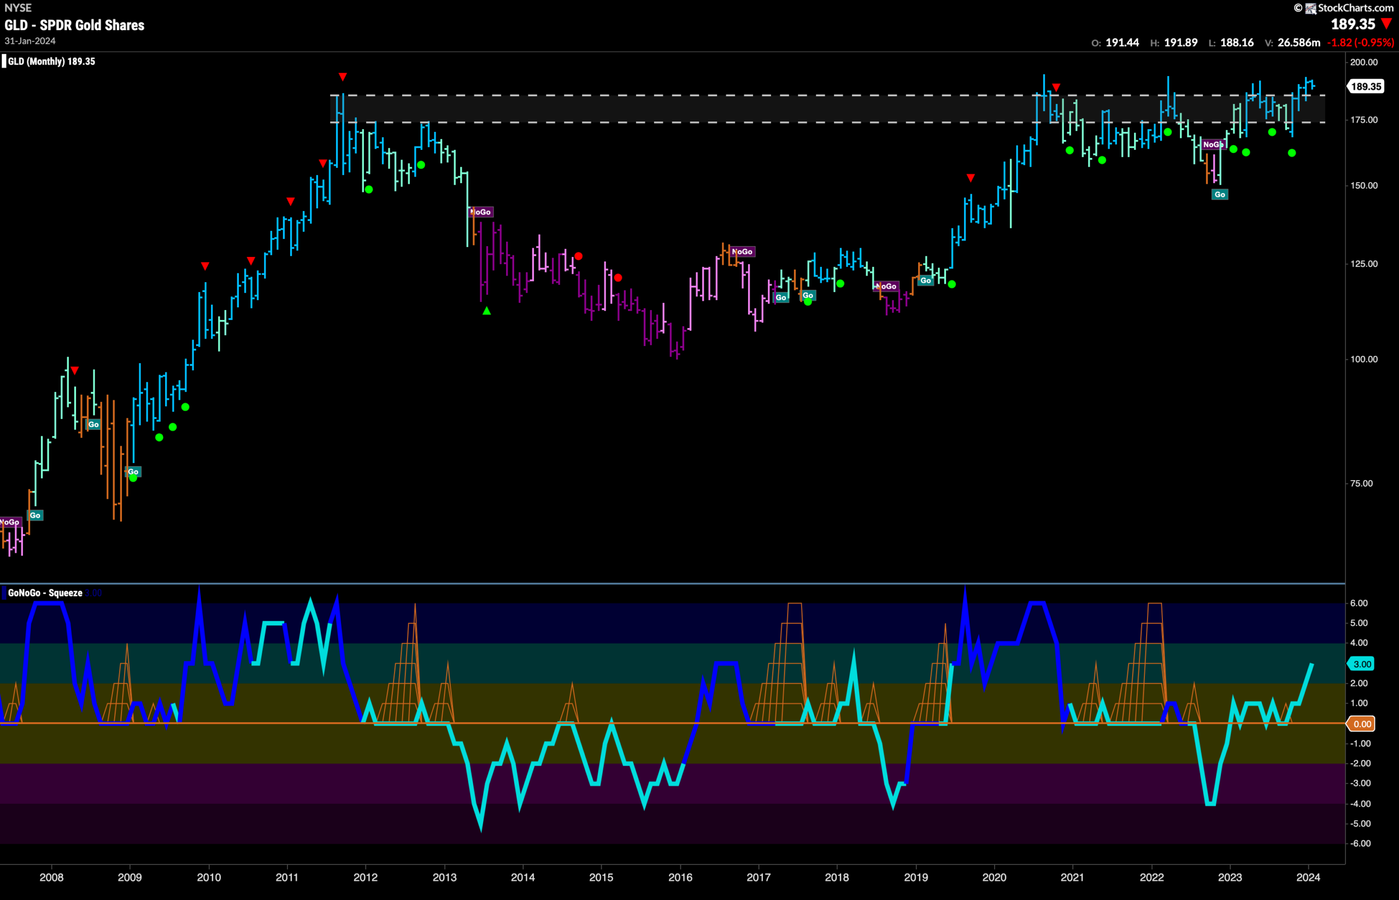Screen dimensions: 1399x900
Task: Click the StockCharts.com logo watermark
Action: pyautogui.click(x=1341, y=8)
